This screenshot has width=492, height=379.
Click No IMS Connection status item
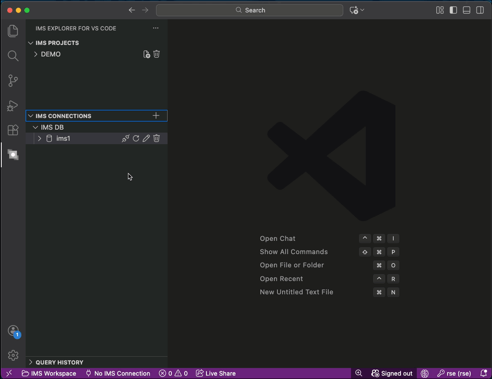(118, 373)
